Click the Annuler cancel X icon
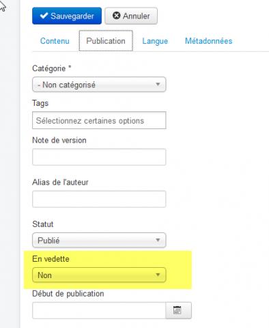This screenshot has width=269, height=328. pos(116,16)
